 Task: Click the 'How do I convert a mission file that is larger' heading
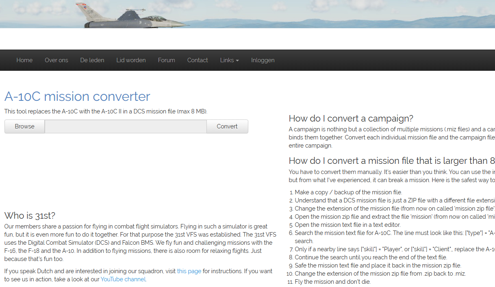pyautogui.click(x=392, y=161)
